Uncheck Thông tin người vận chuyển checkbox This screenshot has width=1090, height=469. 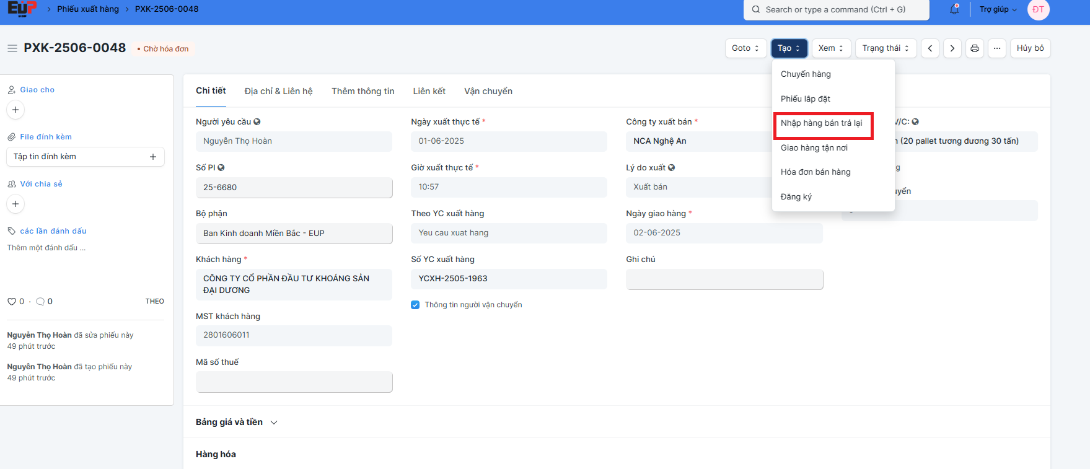[x=415, y=305]
